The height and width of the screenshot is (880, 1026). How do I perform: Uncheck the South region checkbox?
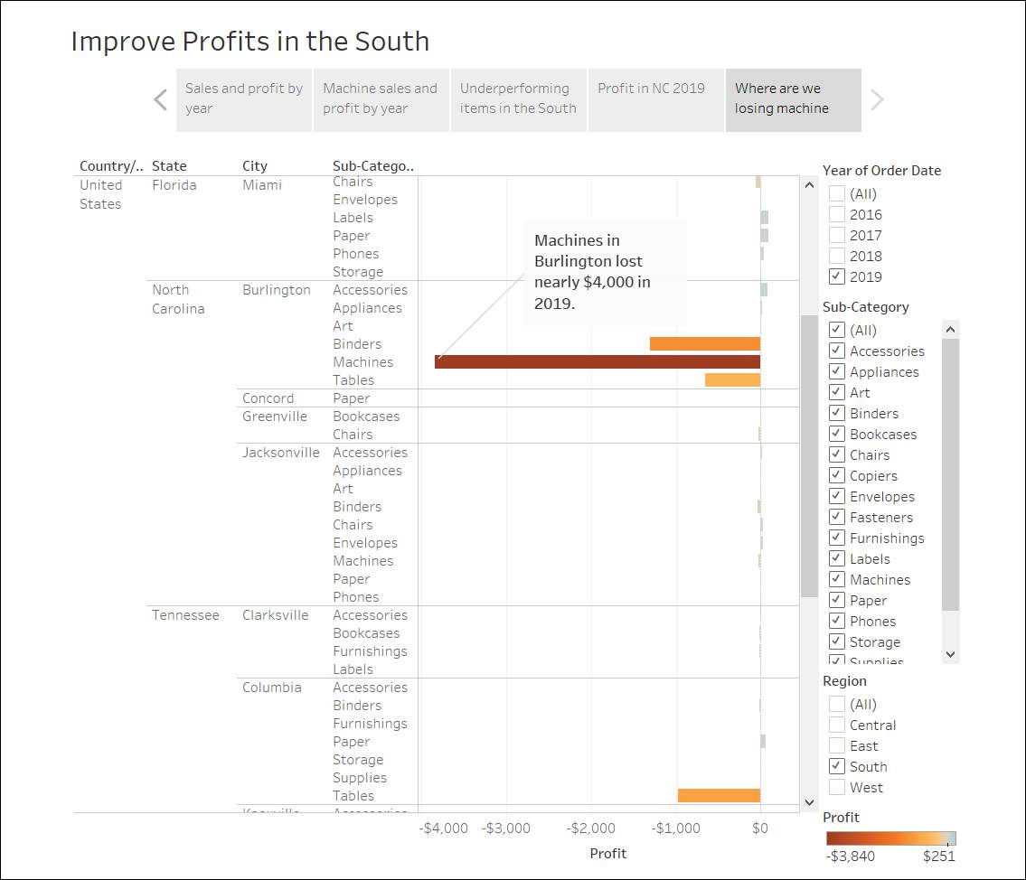pos(836,765)
